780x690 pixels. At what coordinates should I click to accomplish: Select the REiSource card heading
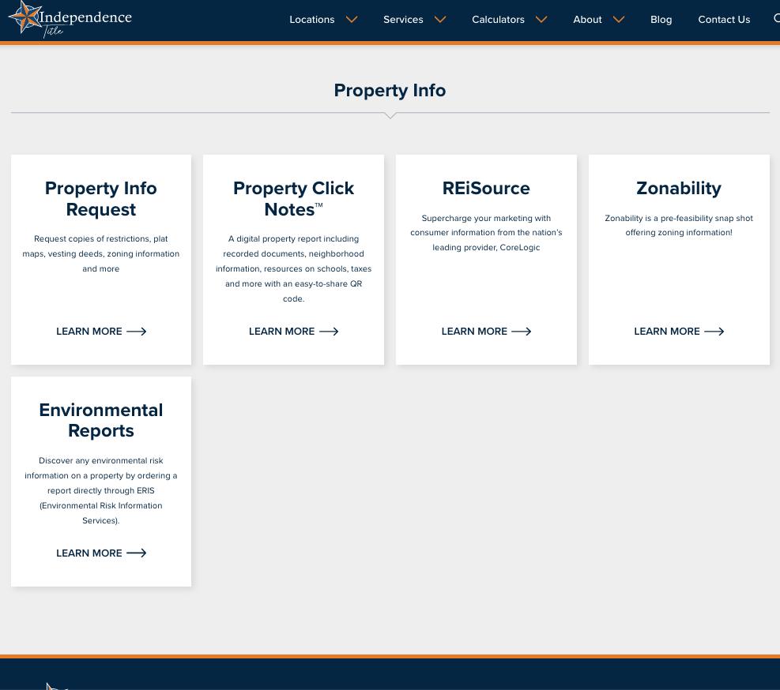click(x=486, y=189)
